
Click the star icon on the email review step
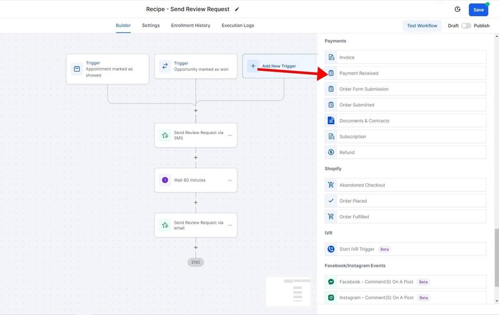point(165,225)
